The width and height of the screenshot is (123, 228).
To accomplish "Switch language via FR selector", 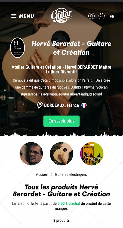I will [x=112, y=16].
